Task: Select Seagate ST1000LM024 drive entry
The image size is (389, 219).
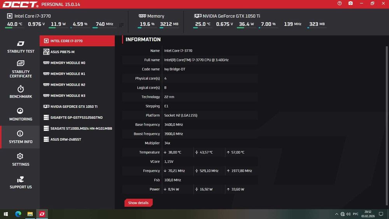Action: pos(77,128)
